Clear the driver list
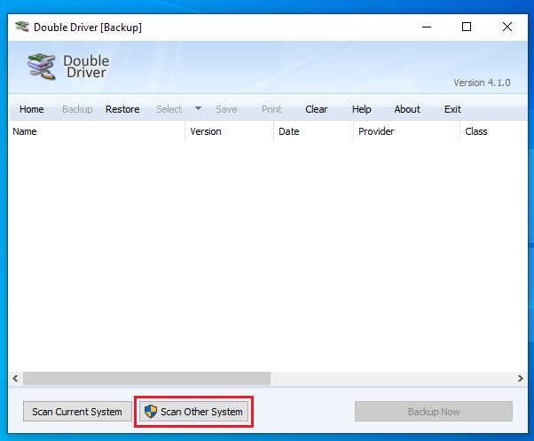This screenshot has width=534, height=441. [x=317, y=109]
